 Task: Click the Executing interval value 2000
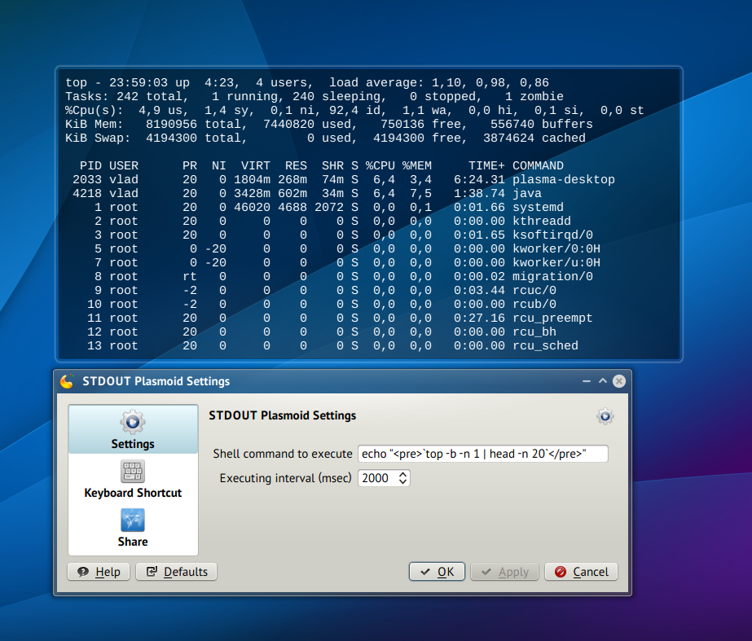pos(377,478)
